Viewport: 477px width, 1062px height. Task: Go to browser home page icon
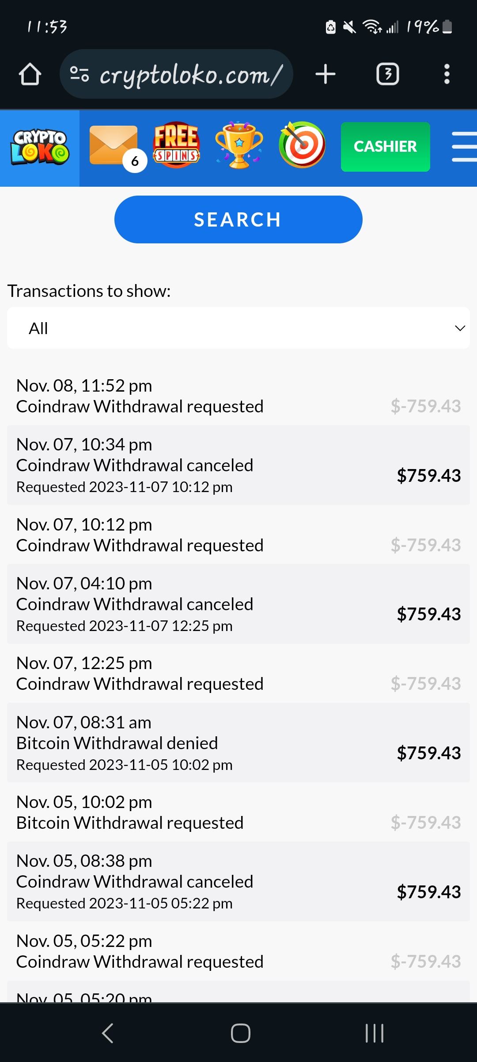click(30, 74)
